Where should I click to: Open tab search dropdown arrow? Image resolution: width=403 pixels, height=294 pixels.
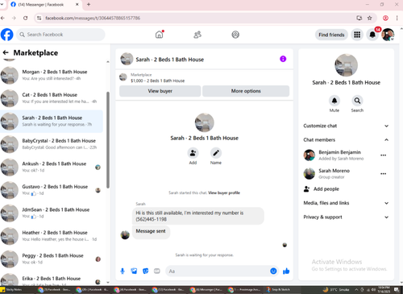click(2, 4)
